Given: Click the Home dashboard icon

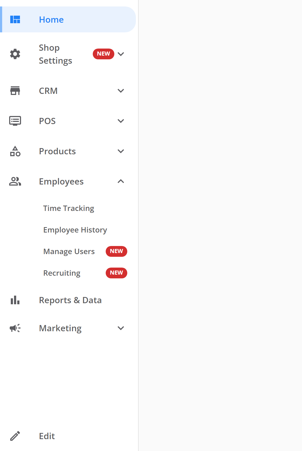Looking at the screenshot, I should tap(15, 19).
